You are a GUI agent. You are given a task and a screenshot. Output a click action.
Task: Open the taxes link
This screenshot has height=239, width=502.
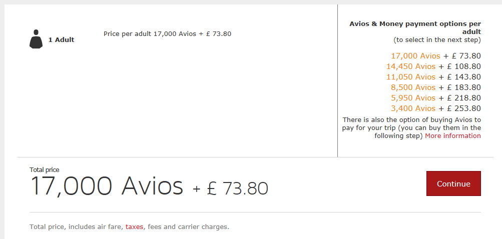click(x=134, y=227)
